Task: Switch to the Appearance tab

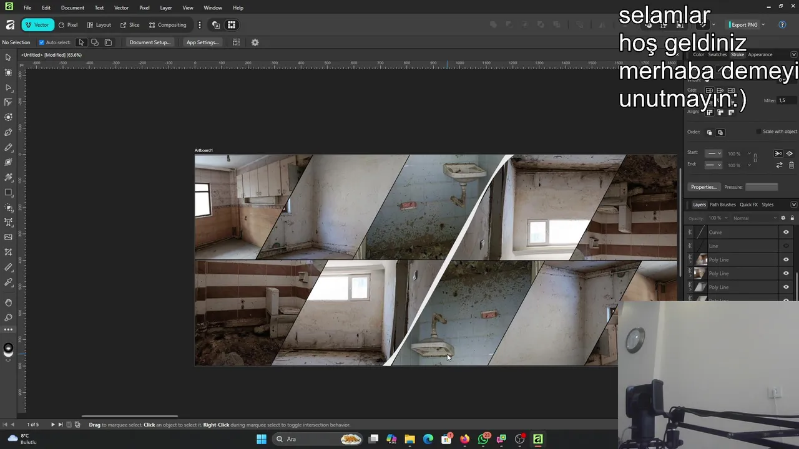Action: click(x=760, y=55)
